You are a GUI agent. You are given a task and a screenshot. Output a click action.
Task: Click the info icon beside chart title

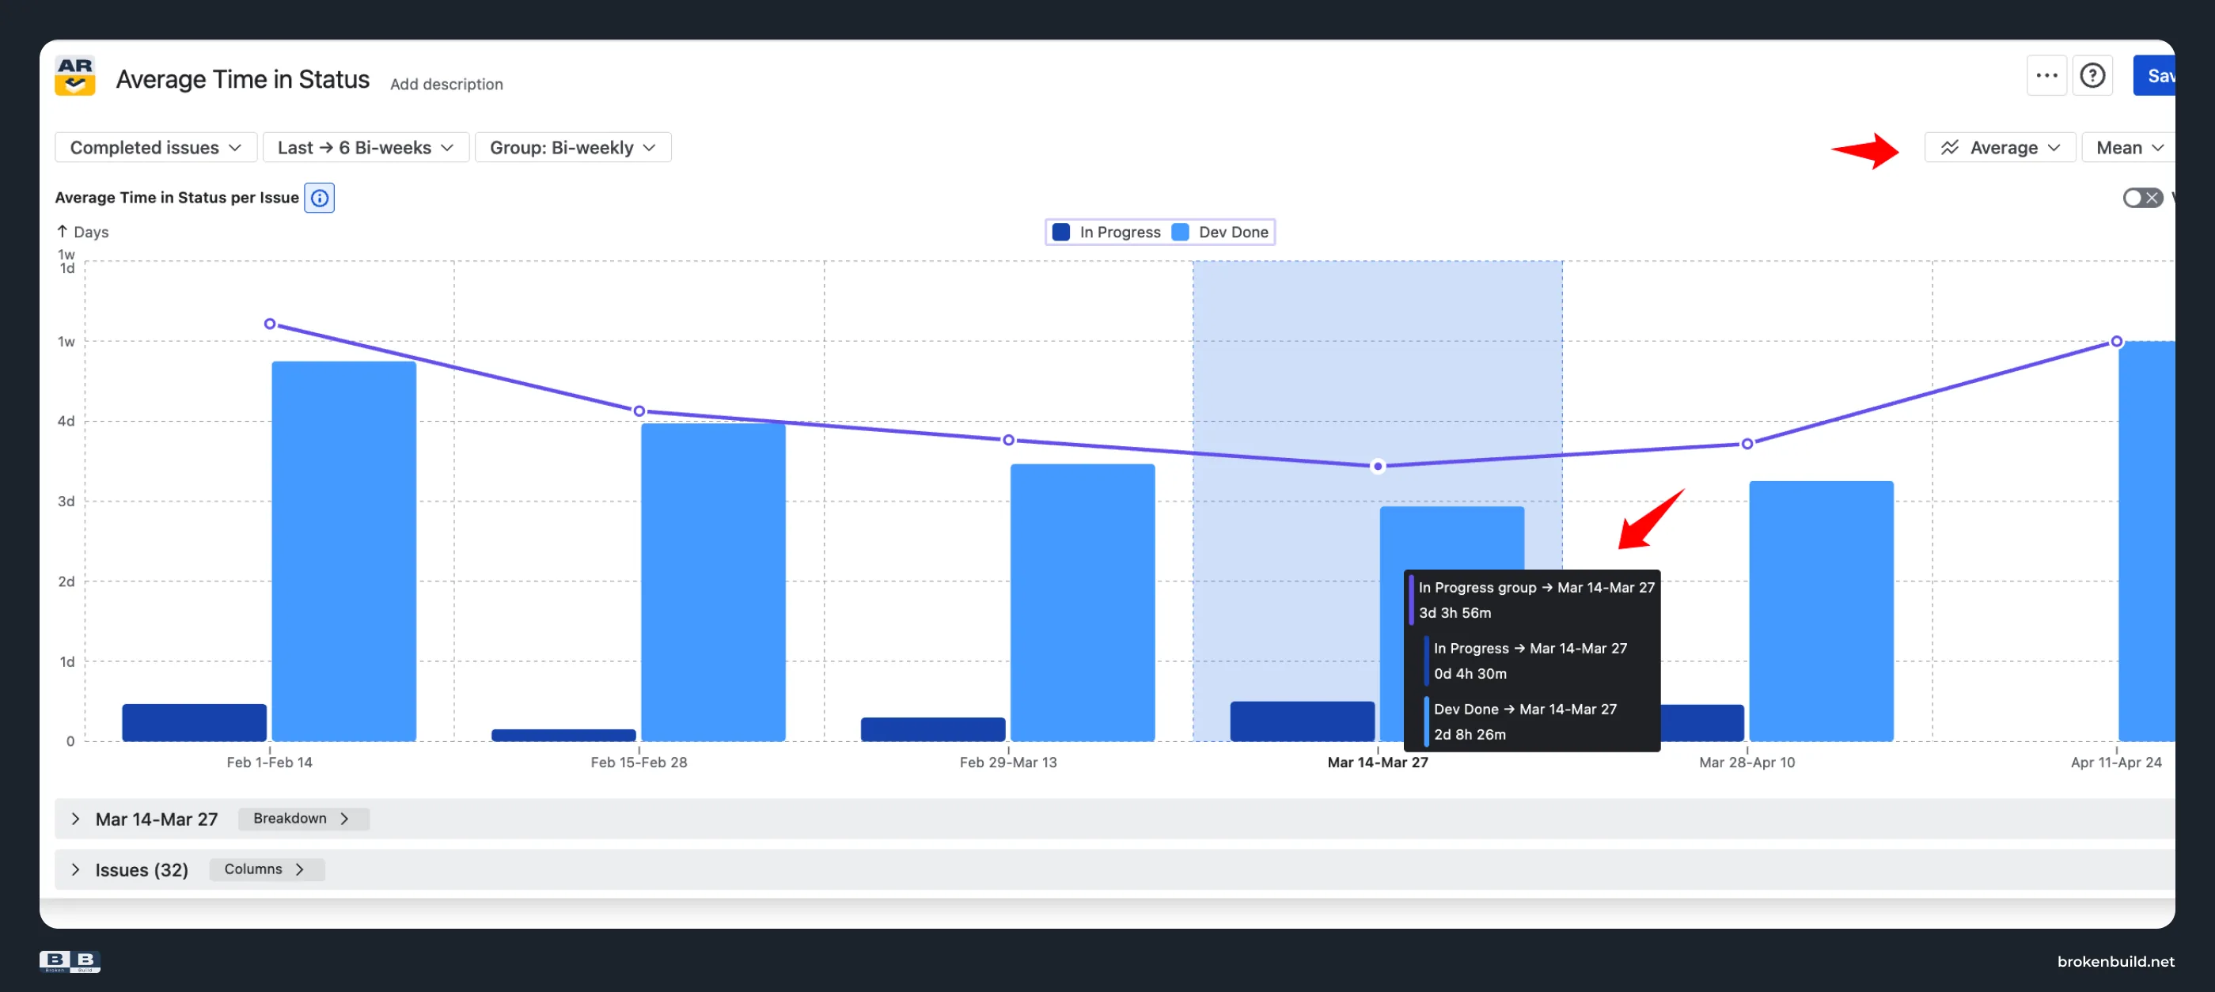[x=319, y=198]
